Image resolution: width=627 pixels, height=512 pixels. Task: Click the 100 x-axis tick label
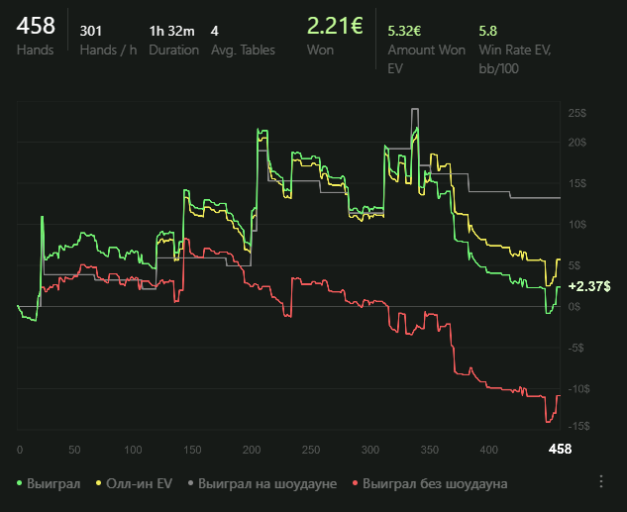tap(133, 450)
